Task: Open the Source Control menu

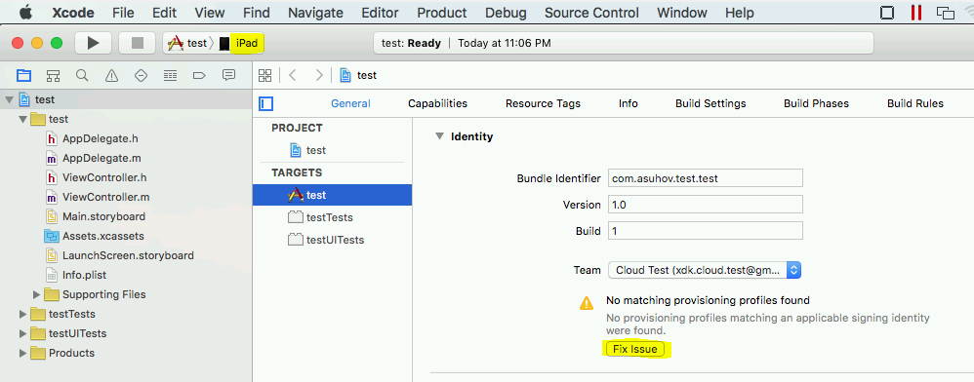Action: [x=591, y=13]
